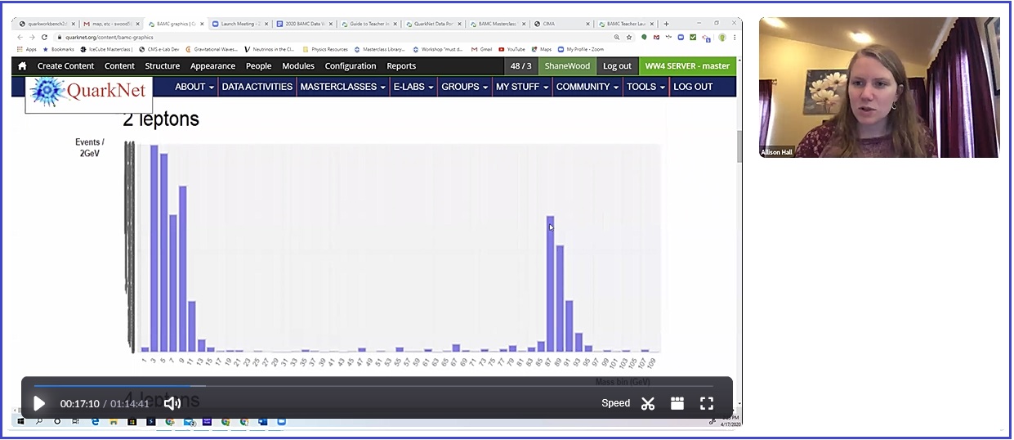Click the browser forward arrow
The height and width of the screenshot is (440, 1014).
32,38
